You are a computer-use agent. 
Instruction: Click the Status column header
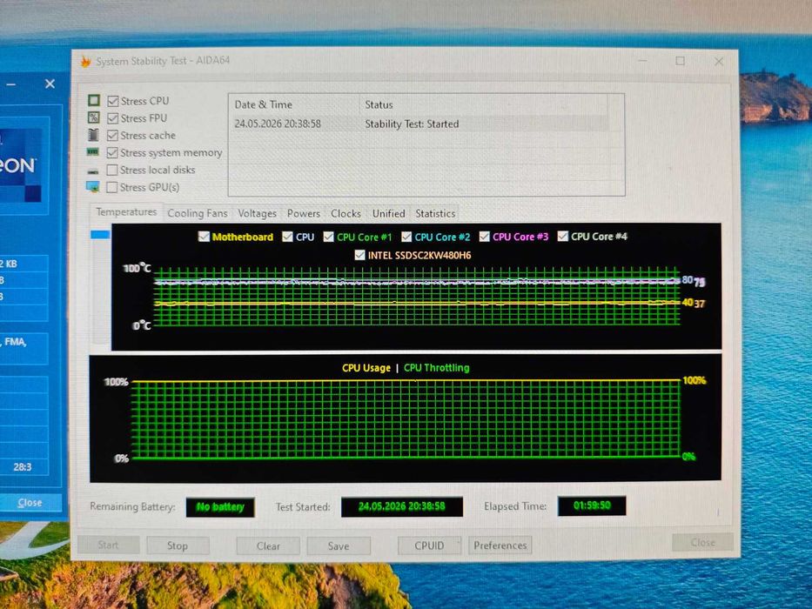484,104
